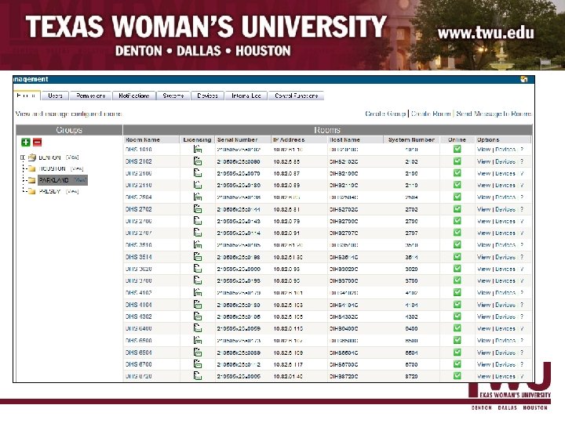Click the online status check for DHS 6504

457,352
